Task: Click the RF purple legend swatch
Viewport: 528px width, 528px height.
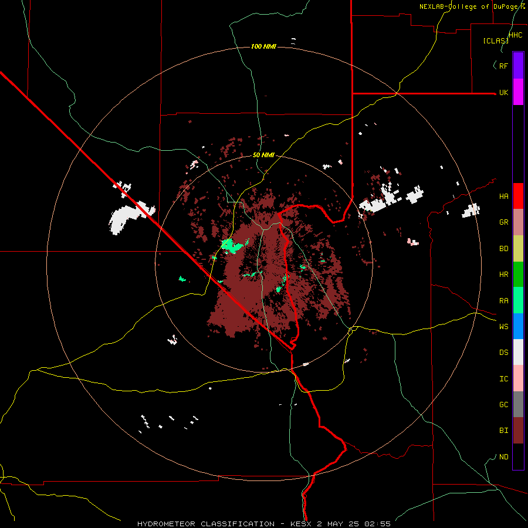Action: coord(518,66)
